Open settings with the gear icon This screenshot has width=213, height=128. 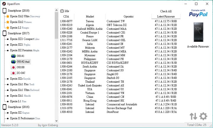203,116
